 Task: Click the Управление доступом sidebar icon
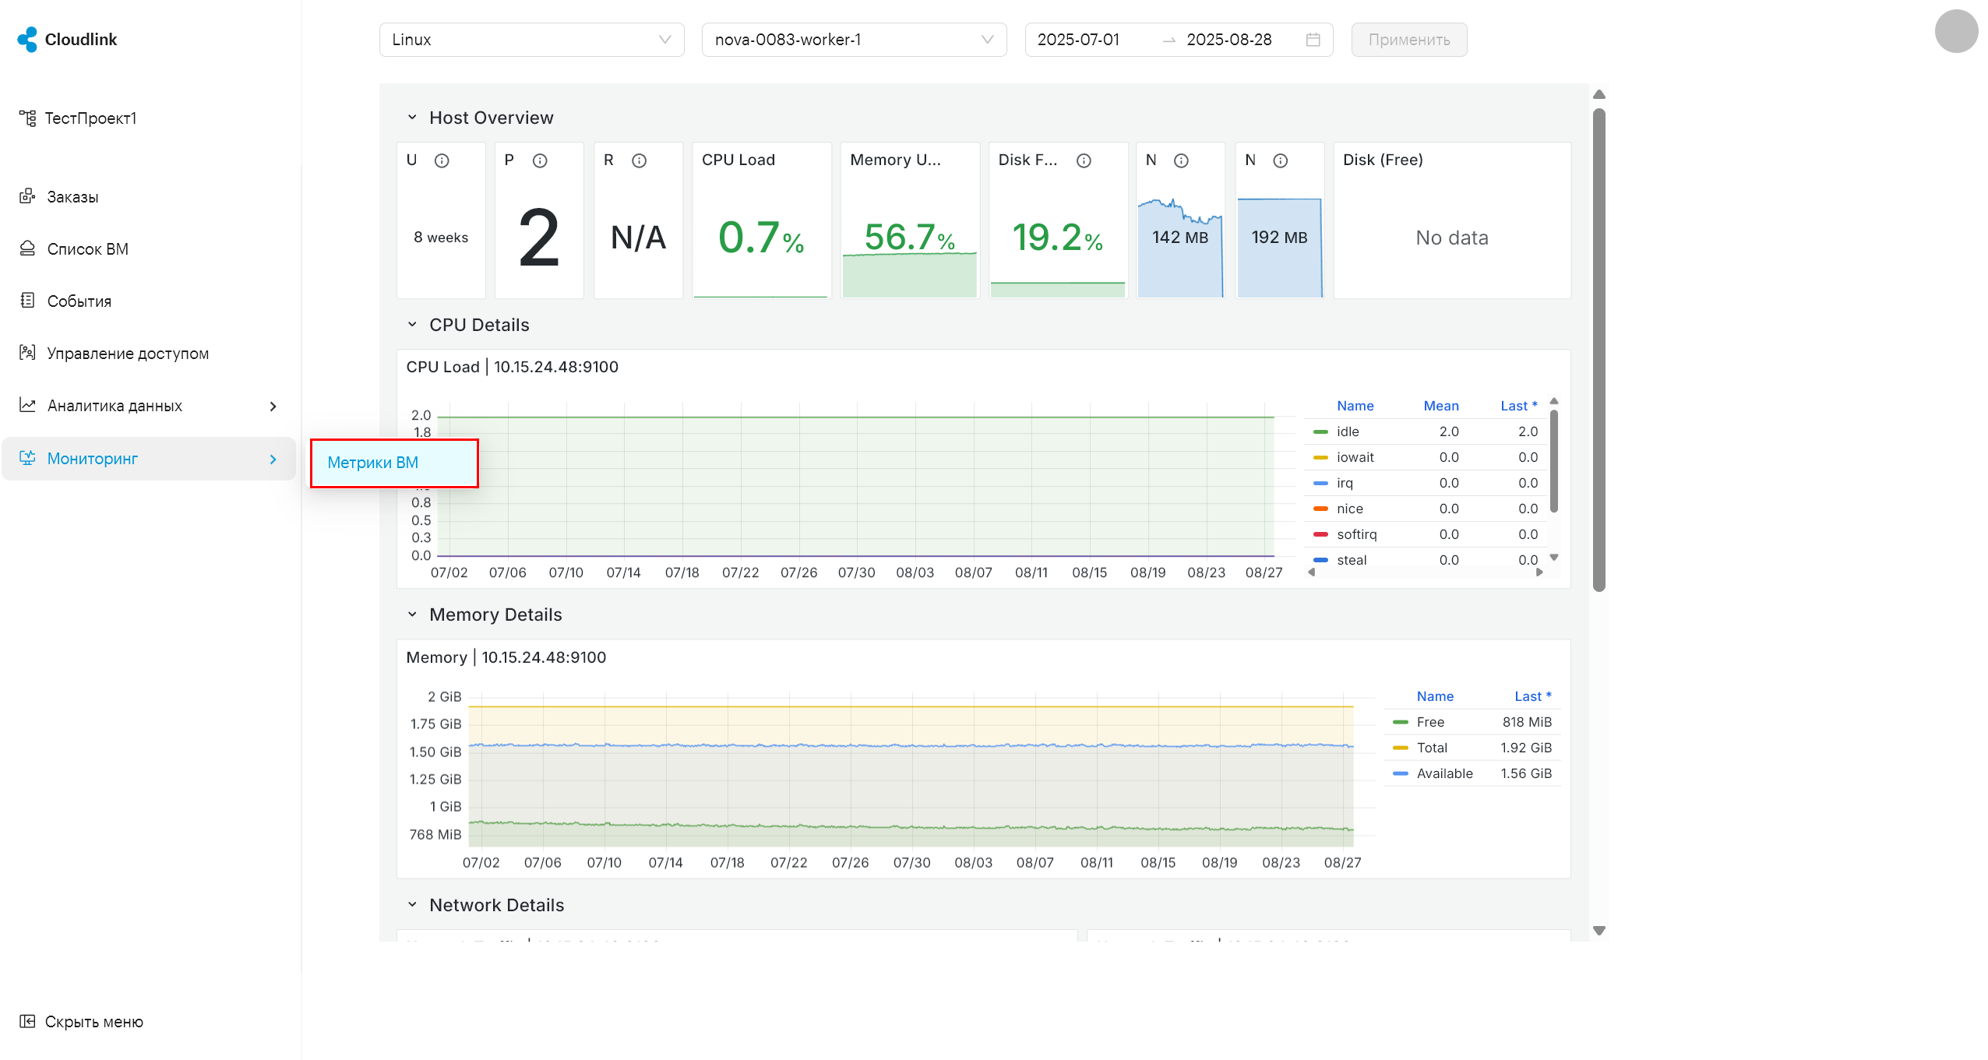[x=27, y=353]
